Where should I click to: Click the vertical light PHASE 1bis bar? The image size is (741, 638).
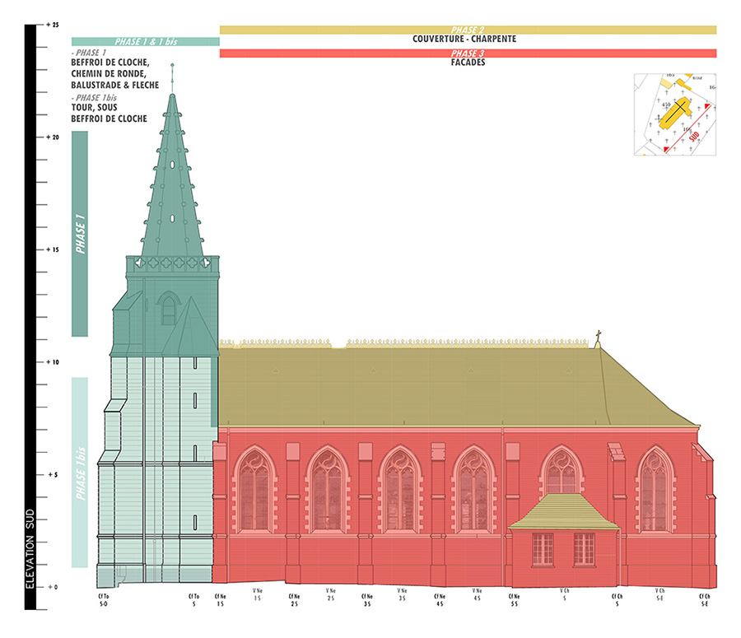(80, 473)
